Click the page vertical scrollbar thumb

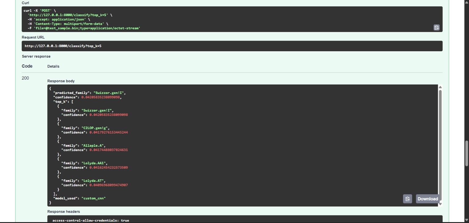click(467, 153)
